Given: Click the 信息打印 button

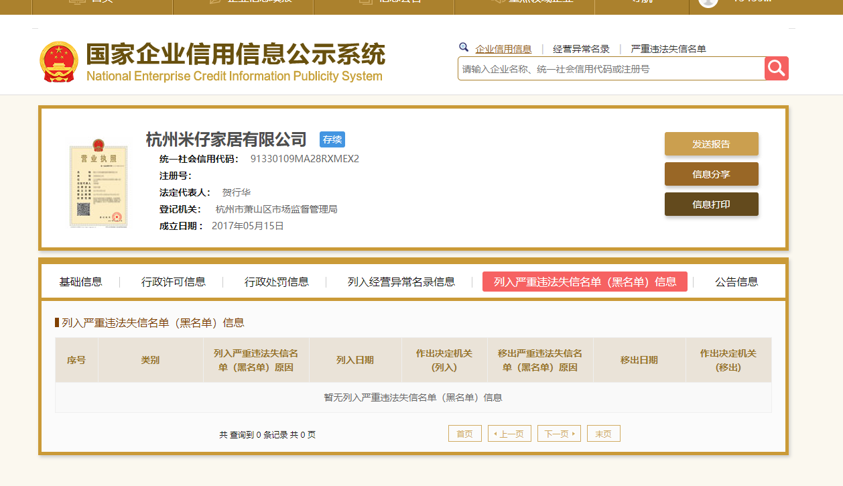Looking at the screenshot, I should point(712,204).
